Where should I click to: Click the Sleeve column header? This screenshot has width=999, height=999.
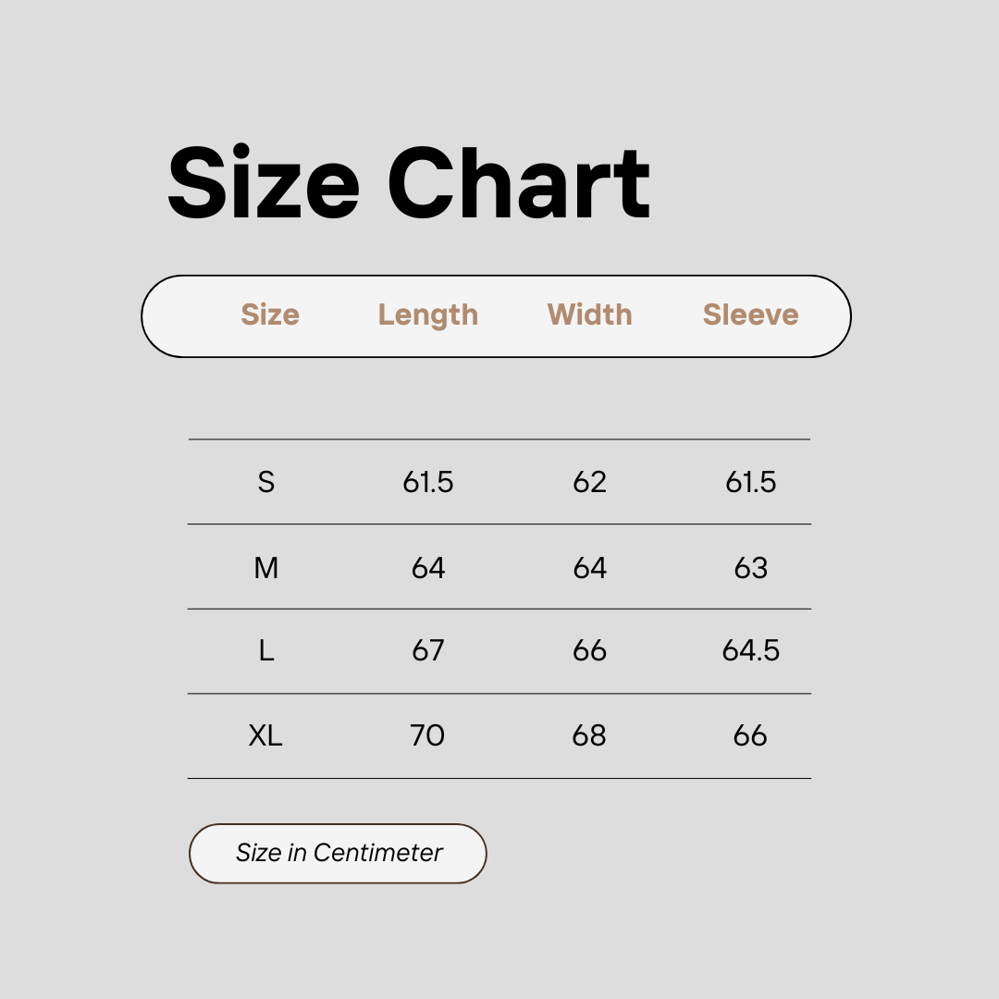pyautogui.click(x=750, y=314)
